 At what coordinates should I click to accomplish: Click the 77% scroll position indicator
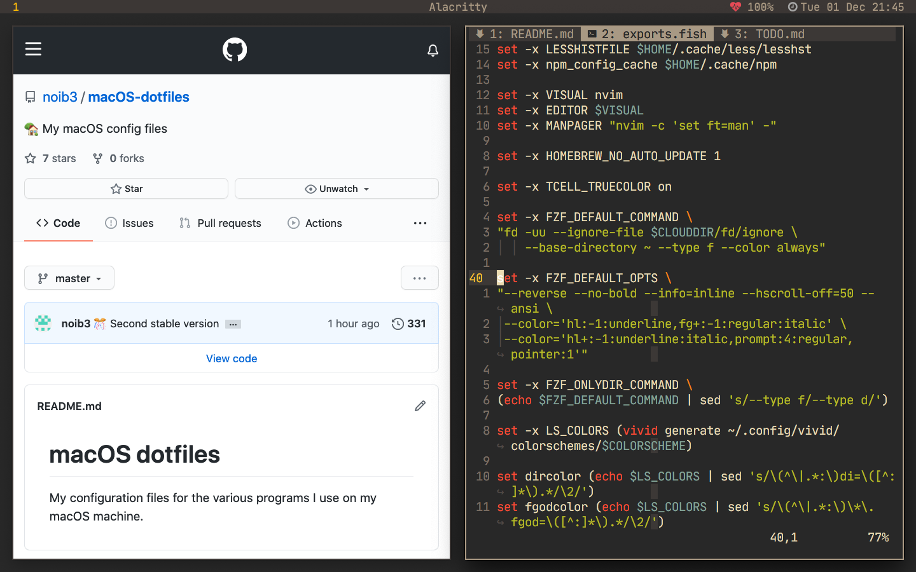[x=878, y=538]
